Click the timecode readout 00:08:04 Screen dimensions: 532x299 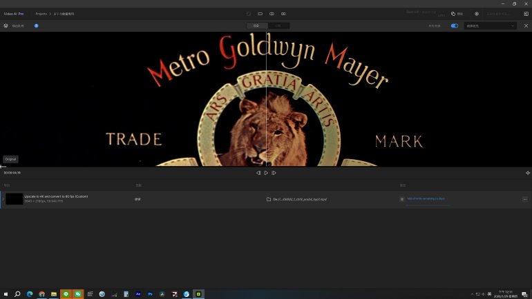coord(12,173)
